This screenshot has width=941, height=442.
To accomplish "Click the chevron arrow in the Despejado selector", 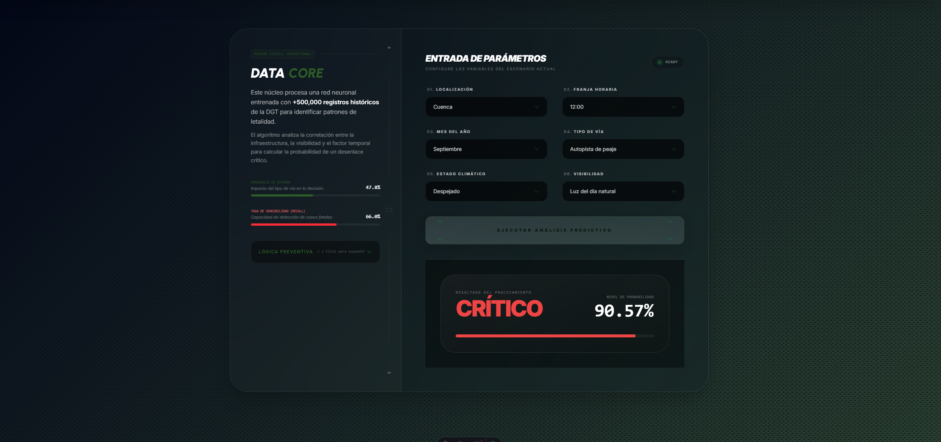I will pyautogui.click(x=537, y=191).
